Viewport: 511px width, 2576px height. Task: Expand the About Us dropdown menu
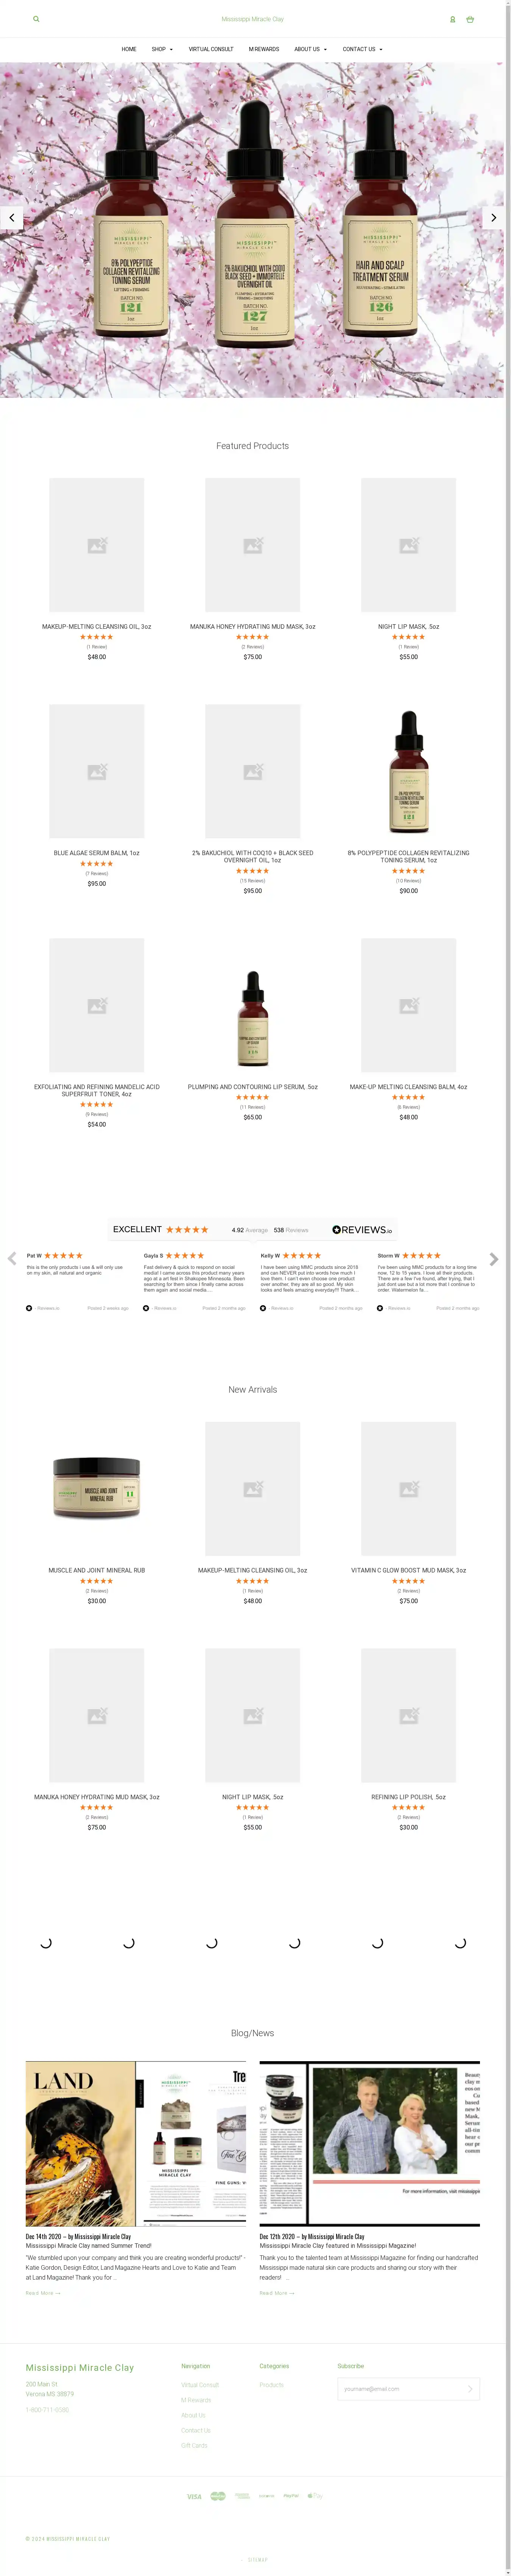(x=310, y=49)
